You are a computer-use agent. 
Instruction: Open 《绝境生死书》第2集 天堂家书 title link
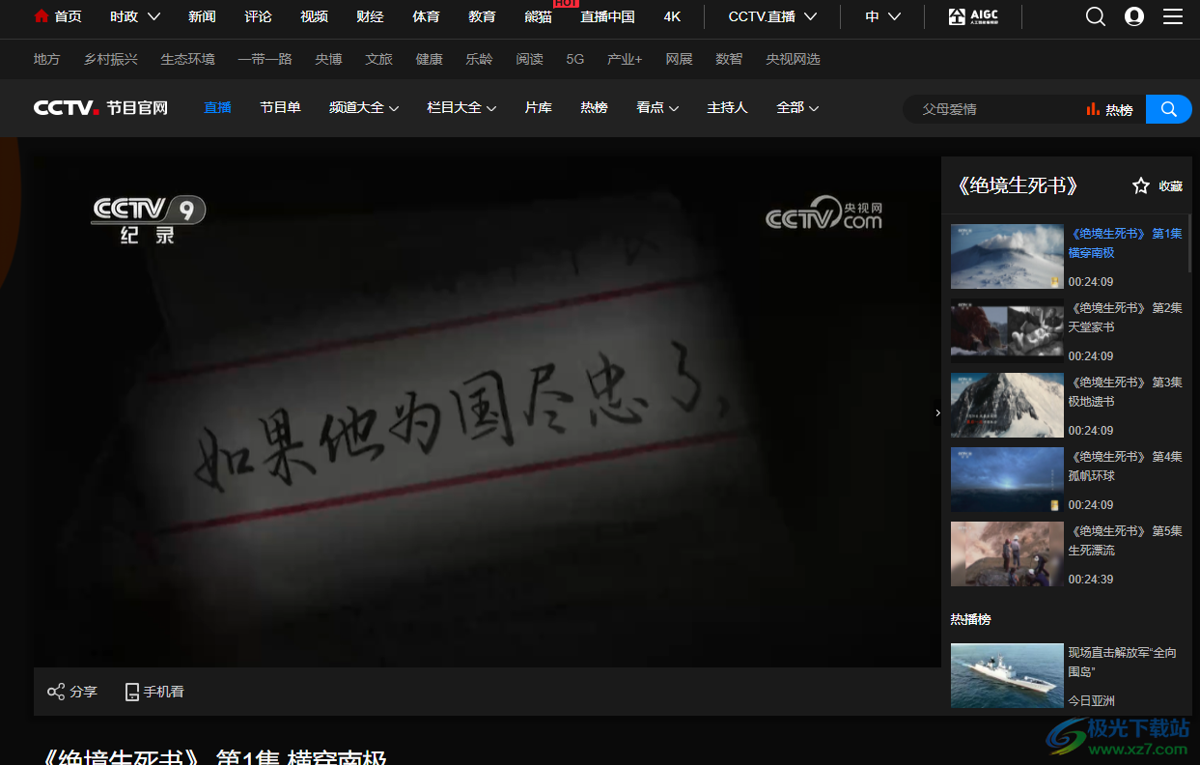point(1125,318)
